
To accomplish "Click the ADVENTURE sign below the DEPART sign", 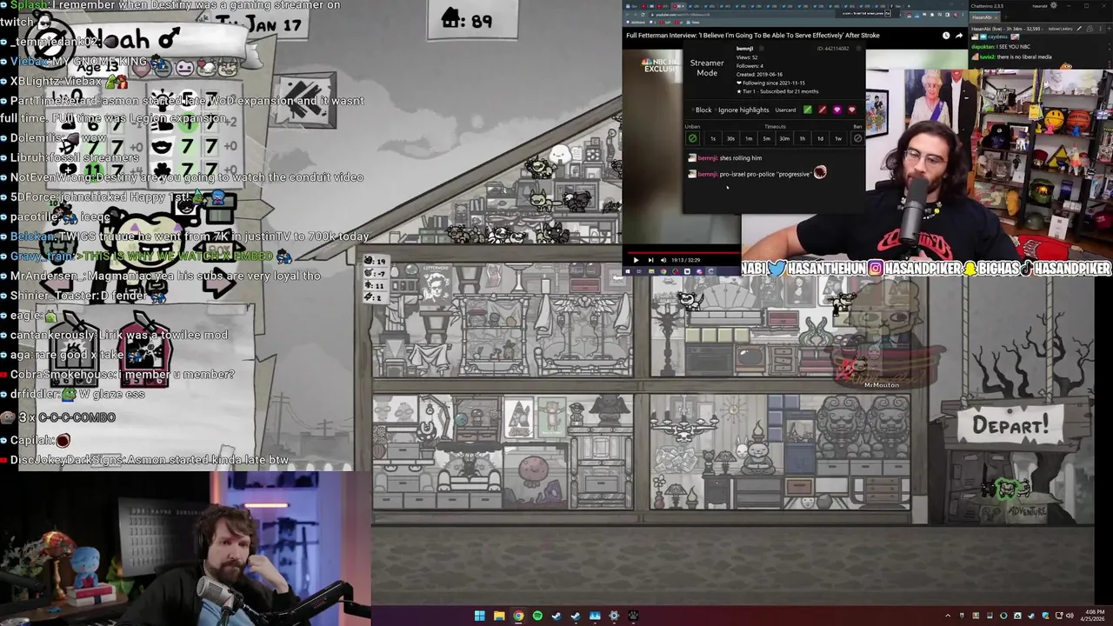I will tap(1027, 511).
